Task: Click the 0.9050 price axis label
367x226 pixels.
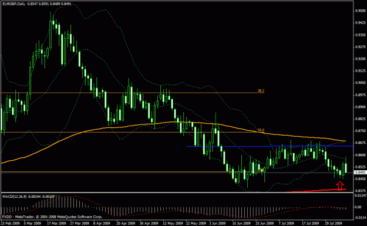Action: click(x=361, y=83)
